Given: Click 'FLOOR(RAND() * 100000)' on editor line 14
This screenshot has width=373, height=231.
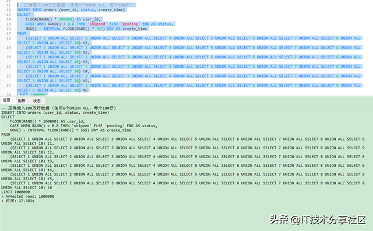Looking at the screenshot, I should (x=50, y=19).
